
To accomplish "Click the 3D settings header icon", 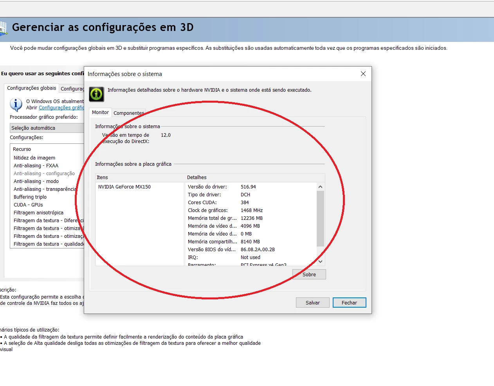I will coord(4,29).
